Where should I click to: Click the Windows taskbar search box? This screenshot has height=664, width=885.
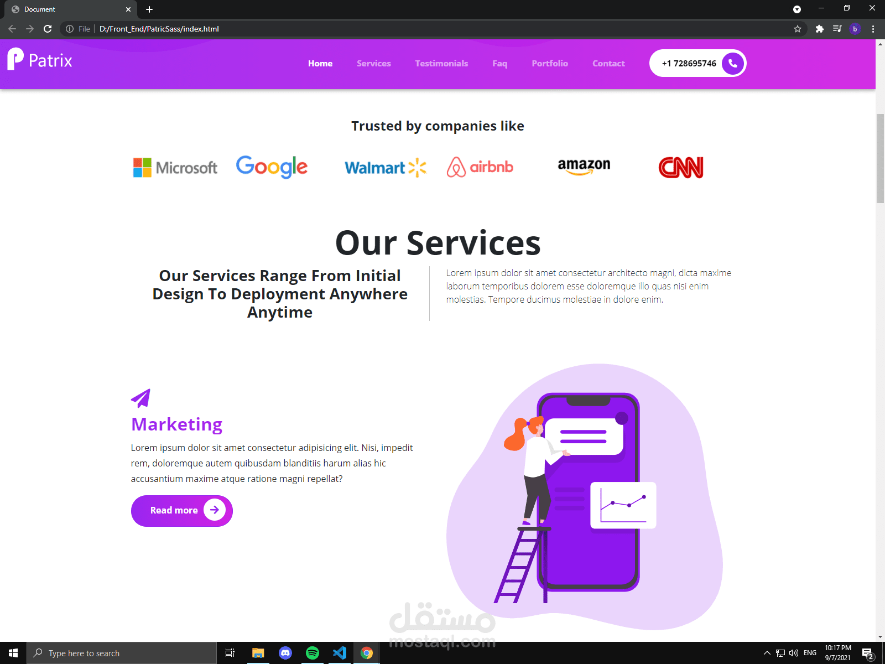[122, 653]
